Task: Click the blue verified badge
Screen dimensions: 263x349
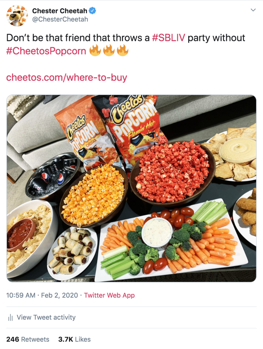Action: (x=93, y=11)
